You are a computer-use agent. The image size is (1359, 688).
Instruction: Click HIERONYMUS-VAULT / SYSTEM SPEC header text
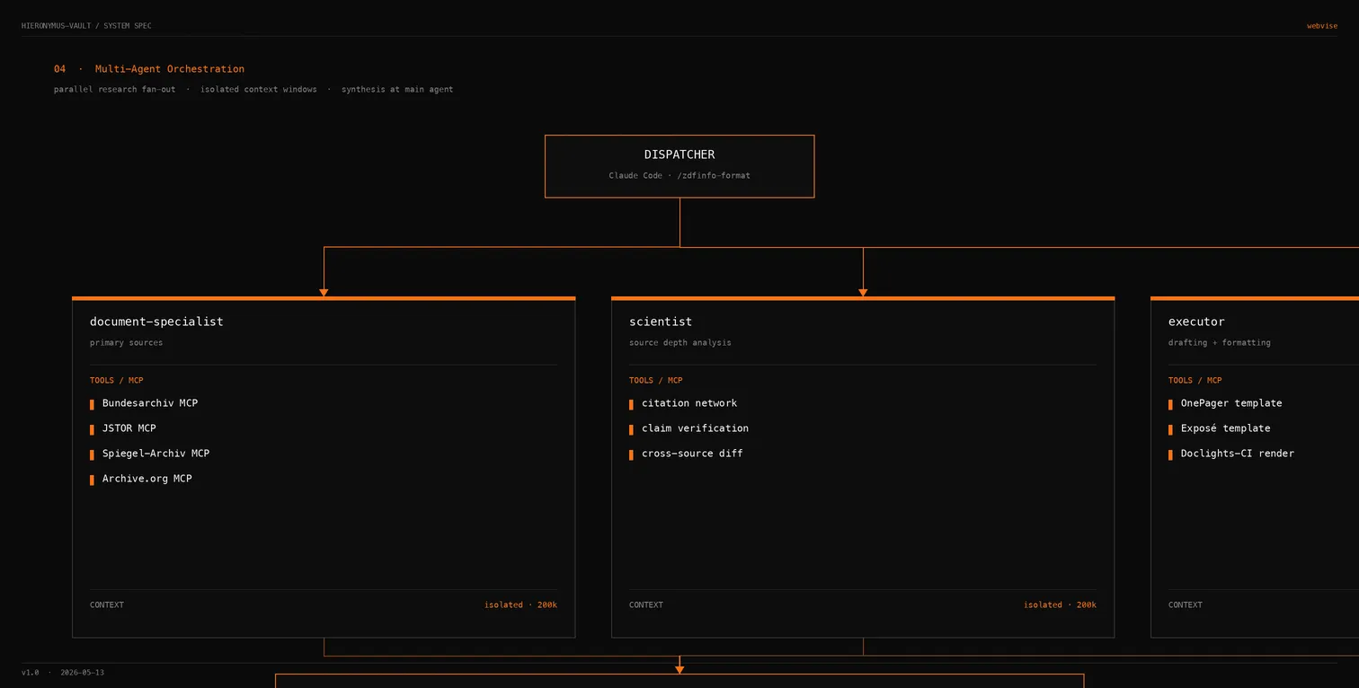click(x=86, y=26)
